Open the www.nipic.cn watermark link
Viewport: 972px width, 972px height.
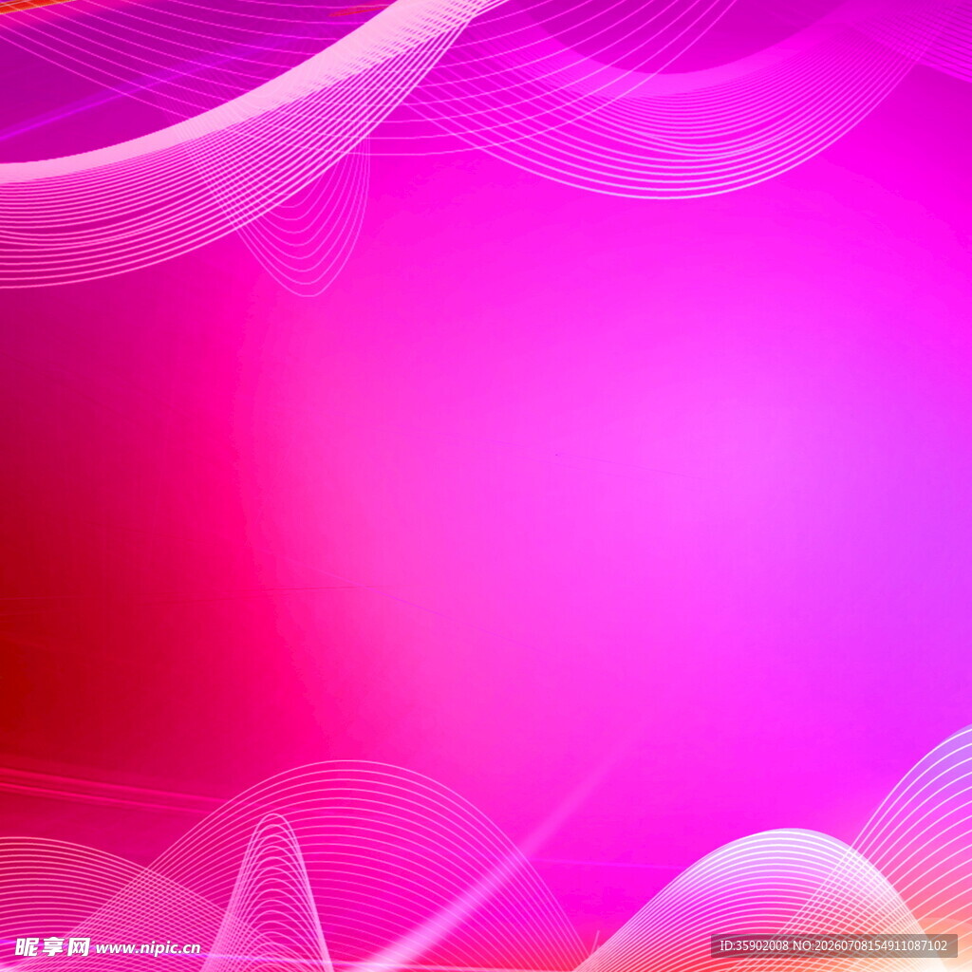coord(148,948)
